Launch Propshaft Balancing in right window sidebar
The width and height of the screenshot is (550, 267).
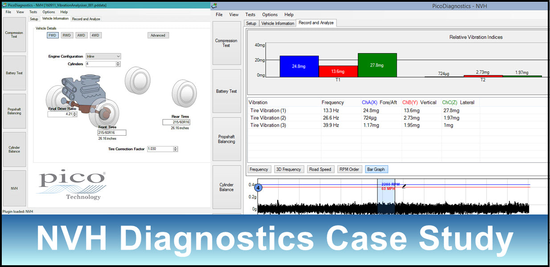tap(226, 139)
